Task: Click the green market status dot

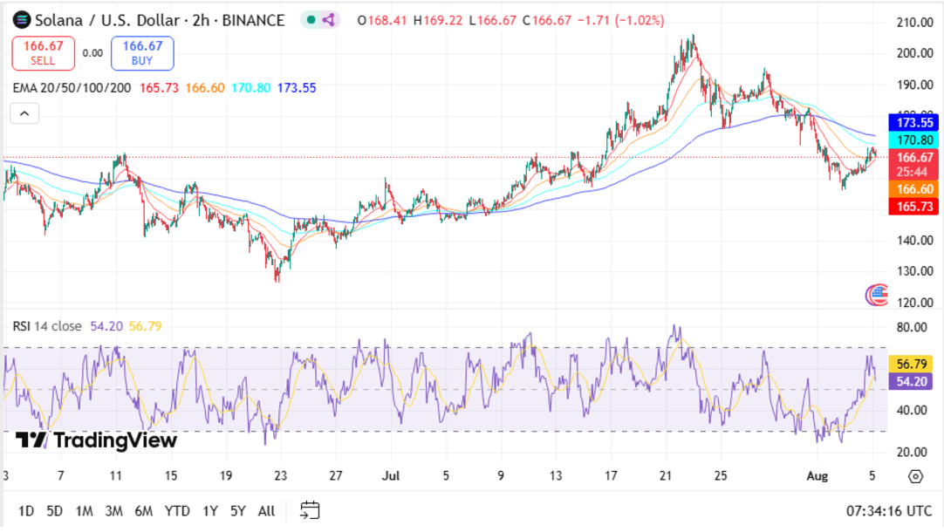Action: pyautogui.click(x=311, y=20)
